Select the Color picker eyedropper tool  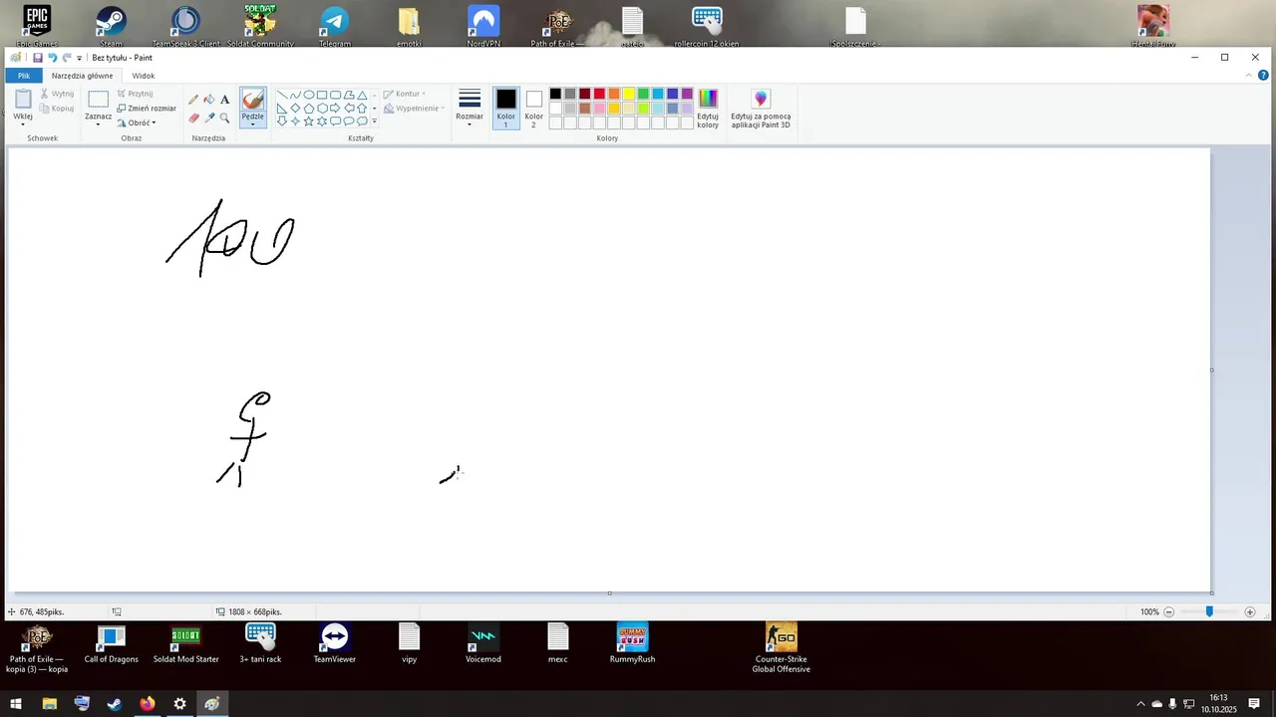tap(208, 118)
